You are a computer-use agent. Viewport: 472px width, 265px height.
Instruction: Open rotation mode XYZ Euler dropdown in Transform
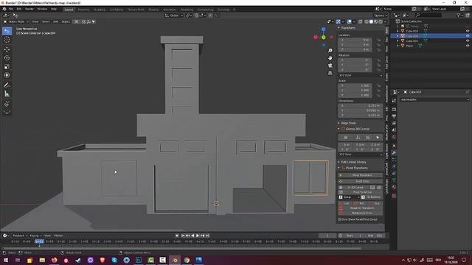361,75
